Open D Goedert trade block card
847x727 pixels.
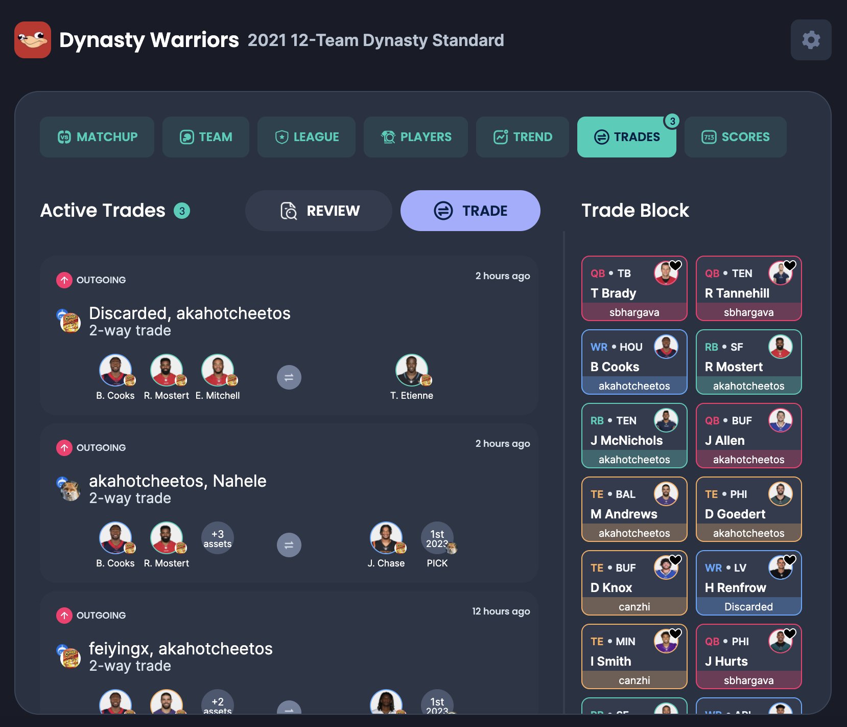tap(749, 509)
